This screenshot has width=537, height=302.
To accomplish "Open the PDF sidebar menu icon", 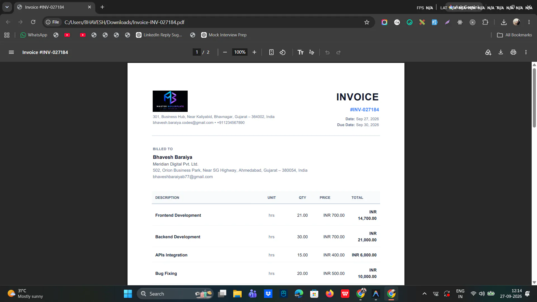I will click(x=11, y=52).
